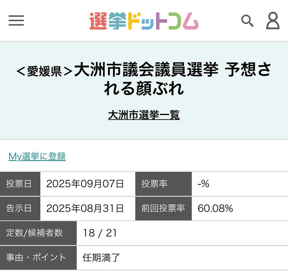The image size is (288, 275).
Task: Click the 任期満了 reason value
Action: click(x=101, y=258)
